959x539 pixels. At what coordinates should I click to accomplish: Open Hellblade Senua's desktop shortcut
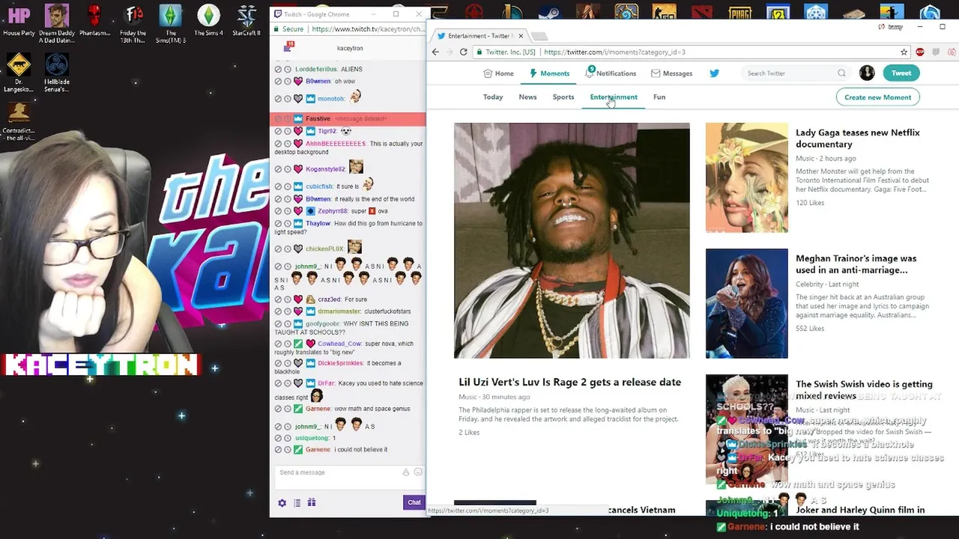click(x=57, y=73)
